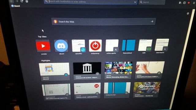Viewport: 196px width, 110px height.
Task: Focus the DuckDuckGo address bar
Action: pyautogui.click(x=91, y=2)
